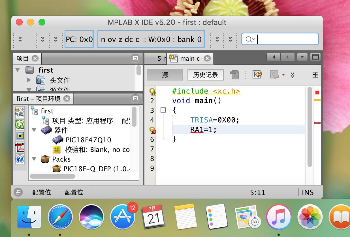Open the Back button history dropdown arrow
The width and height of the screenshot is (350, 237).
(x=283, y=75)
